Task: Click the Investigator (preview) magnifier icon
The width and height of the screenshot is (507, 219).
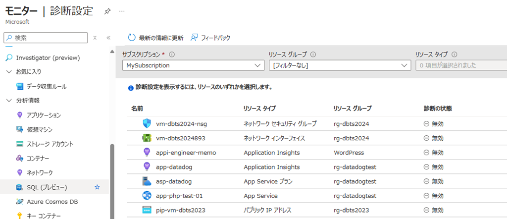Action: (10, 57)
